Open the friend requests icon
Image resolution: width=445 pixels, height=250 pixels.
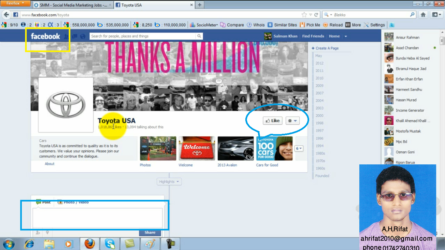(66, 36)
